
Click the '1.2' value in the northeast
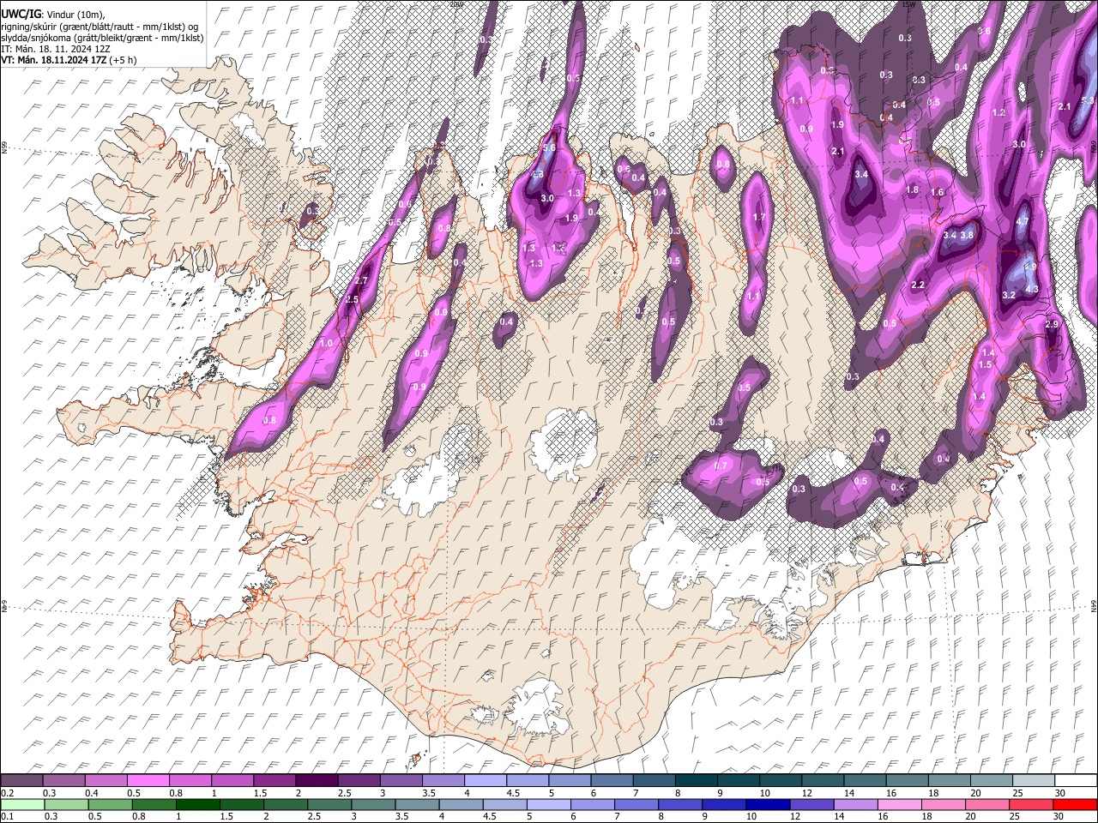click(998, 112)
